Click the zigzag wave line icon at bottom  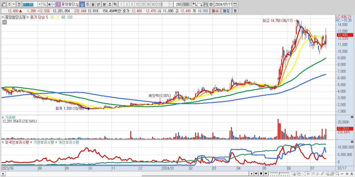coord(318,174)
